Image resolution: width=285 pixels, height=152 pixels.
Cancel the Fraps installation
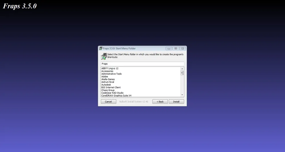tap(109, 102)
